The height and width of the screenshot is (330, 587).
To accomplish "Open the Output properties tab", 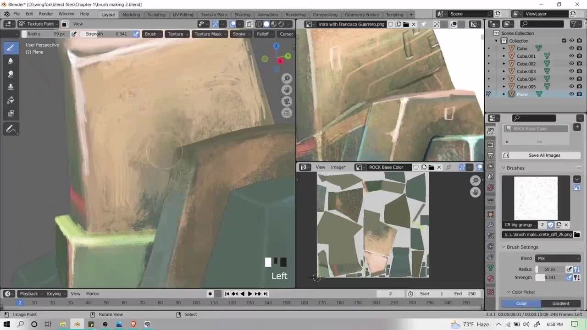I will click(491, 156).
